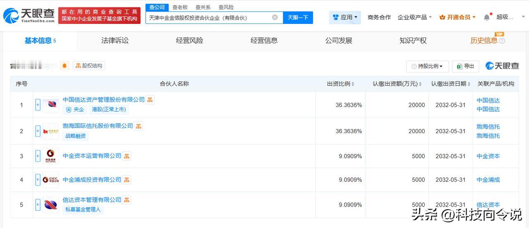
Task: Open the 应用 dropdown
Action: tap(345, 17)
